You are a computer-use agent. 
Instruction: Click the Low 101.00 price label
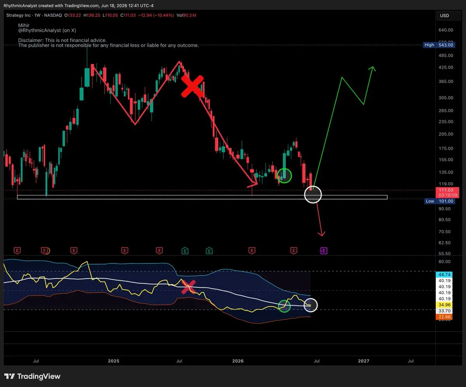[x=439, y=201]
